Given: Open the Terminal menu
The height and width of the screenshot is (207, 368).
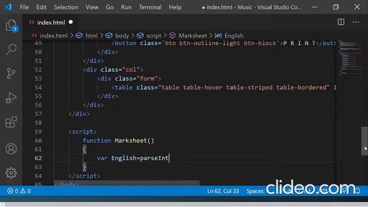Looking at the screenshot, I should 150,7.
